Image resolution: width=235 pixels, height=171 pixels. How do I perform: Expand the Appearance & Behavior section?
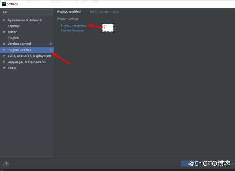tap(4, 20)
